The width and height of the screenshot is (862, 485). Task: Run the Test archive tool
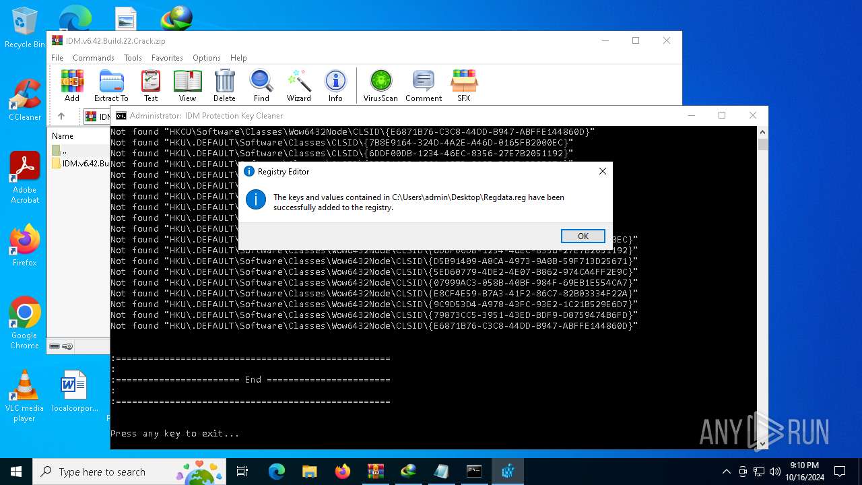[151, 86]
